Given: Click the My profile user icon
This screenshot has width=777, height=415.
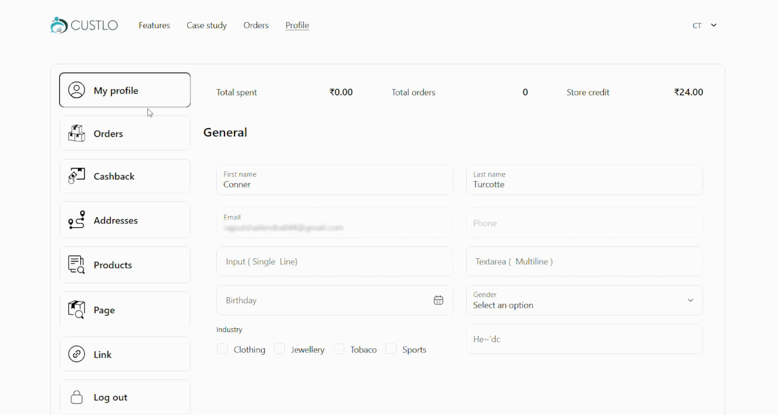Looking at the screenshot, I should point(76,90).
